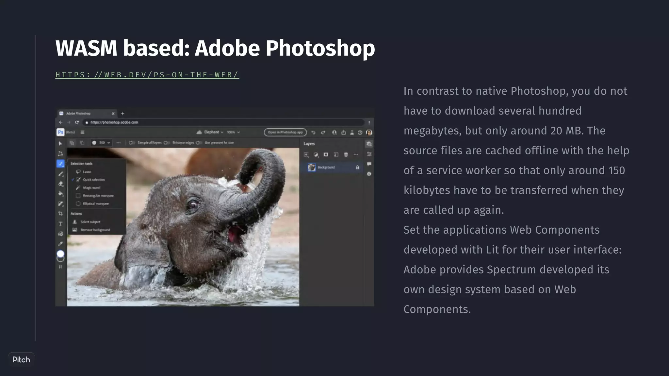Image resolution: width=669 pixels, height=376 pixels.
Task: Choose Magic wand from Selection tools
Action: point(88,188)
